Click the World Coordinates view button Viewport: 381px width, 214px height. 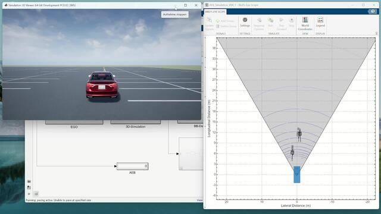tap(305, 24)
